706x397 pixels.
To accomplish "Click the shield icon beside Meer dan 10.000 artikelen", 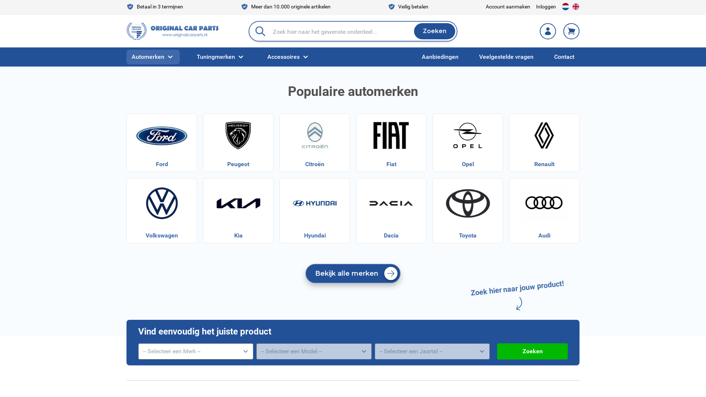I will pos(245,7).
